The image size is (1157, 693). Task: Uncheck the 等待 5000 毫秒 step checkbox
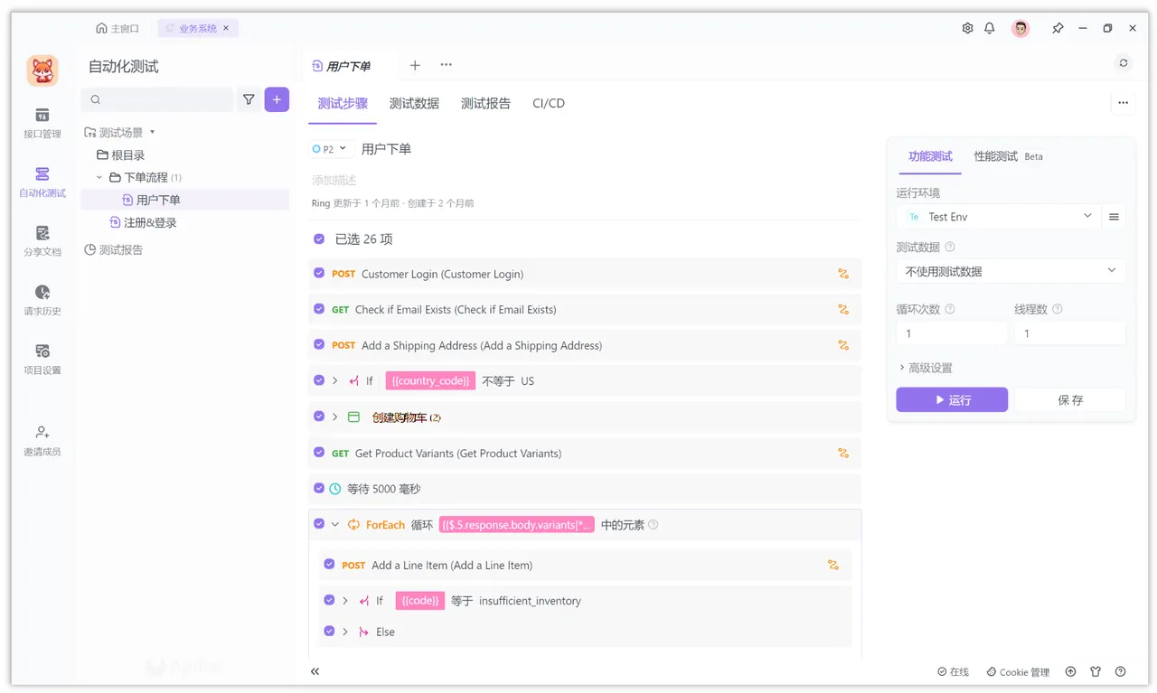[319, 488]
